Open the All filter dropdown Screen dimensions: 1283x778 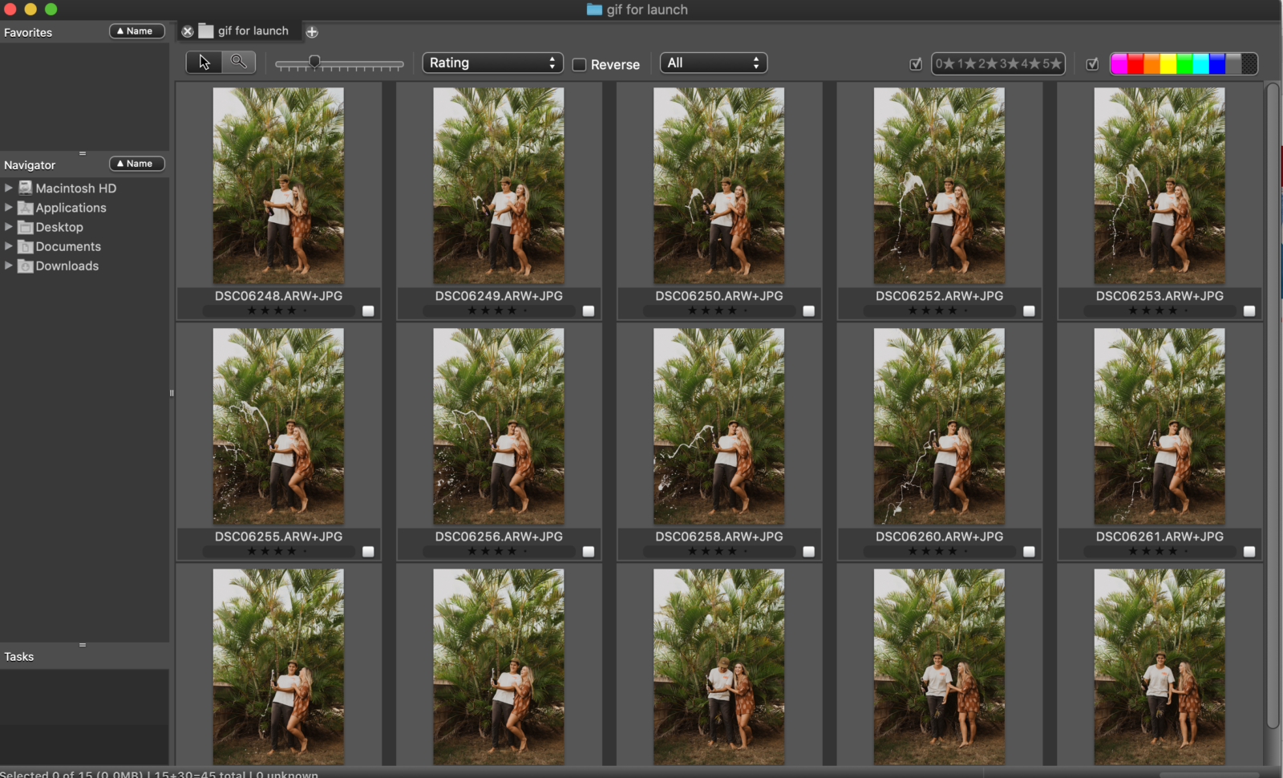pos(713,62)
